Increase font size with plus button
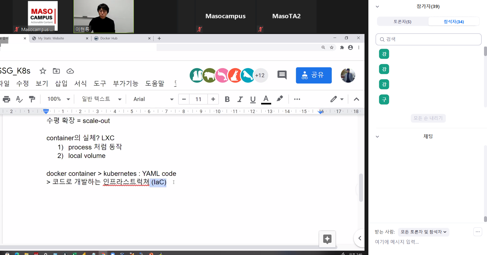Screen dimensions: 487x255 pyautogui.click(x=213, y=99)
